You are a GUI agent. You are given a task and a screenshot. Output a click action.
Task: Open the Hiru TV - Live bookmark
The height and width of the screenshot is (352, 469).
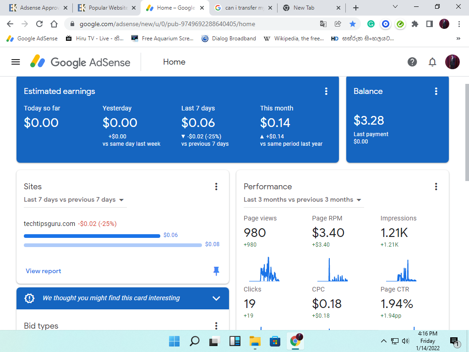click(x=95, y=38)
